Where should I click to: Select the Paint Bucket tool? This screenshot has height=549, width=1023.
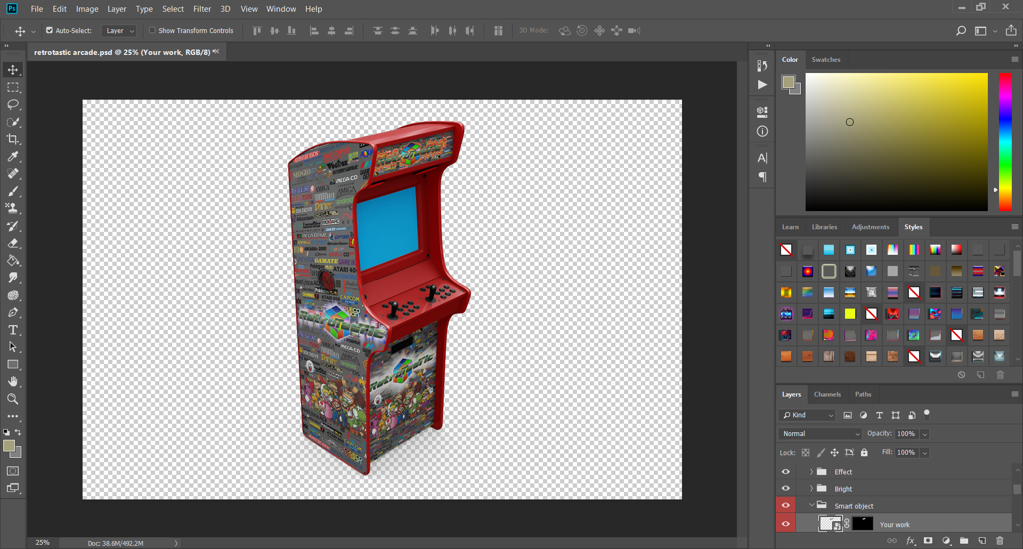pos(13,261)
